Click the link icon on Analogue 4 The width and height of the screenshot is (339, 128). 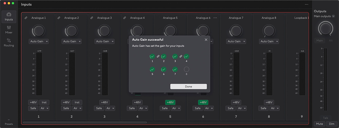(124, 18)
